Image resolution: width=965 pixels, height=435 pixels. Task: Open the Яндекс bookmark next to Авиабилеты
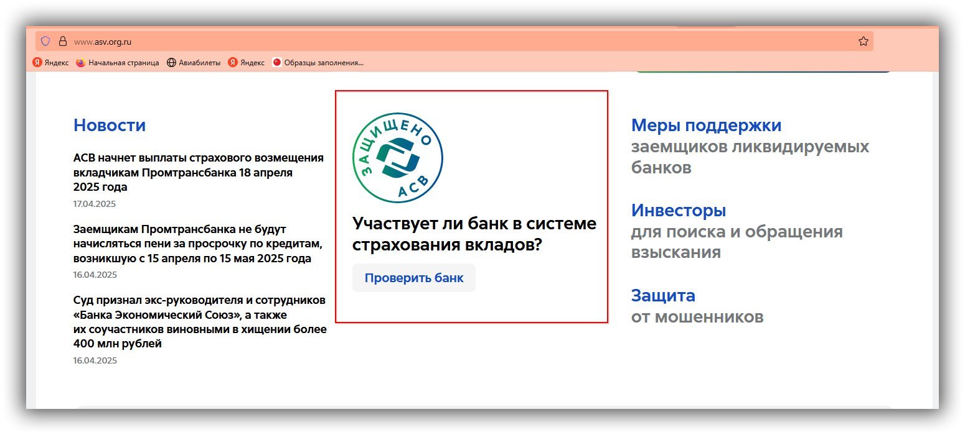[247, 63]
